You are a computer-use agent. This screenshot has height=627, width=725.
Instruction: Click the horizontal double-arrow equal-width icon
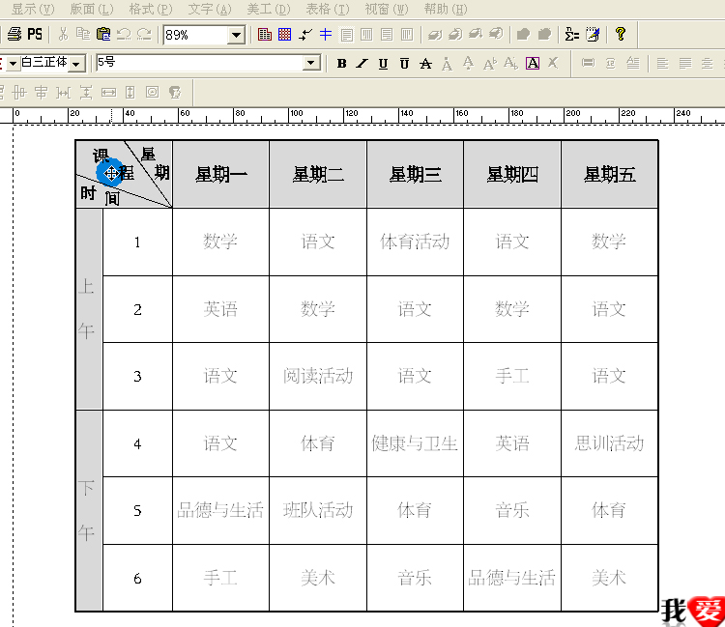(108, 93)
